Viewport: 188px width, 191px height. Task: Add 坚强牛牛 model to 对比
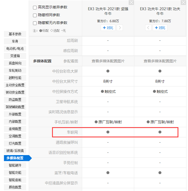(x=108, y=28)
